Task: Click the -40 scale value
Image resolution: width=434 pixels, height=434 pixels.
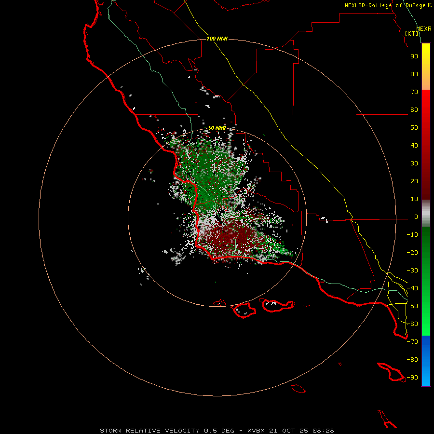Action: pos(412,288)
